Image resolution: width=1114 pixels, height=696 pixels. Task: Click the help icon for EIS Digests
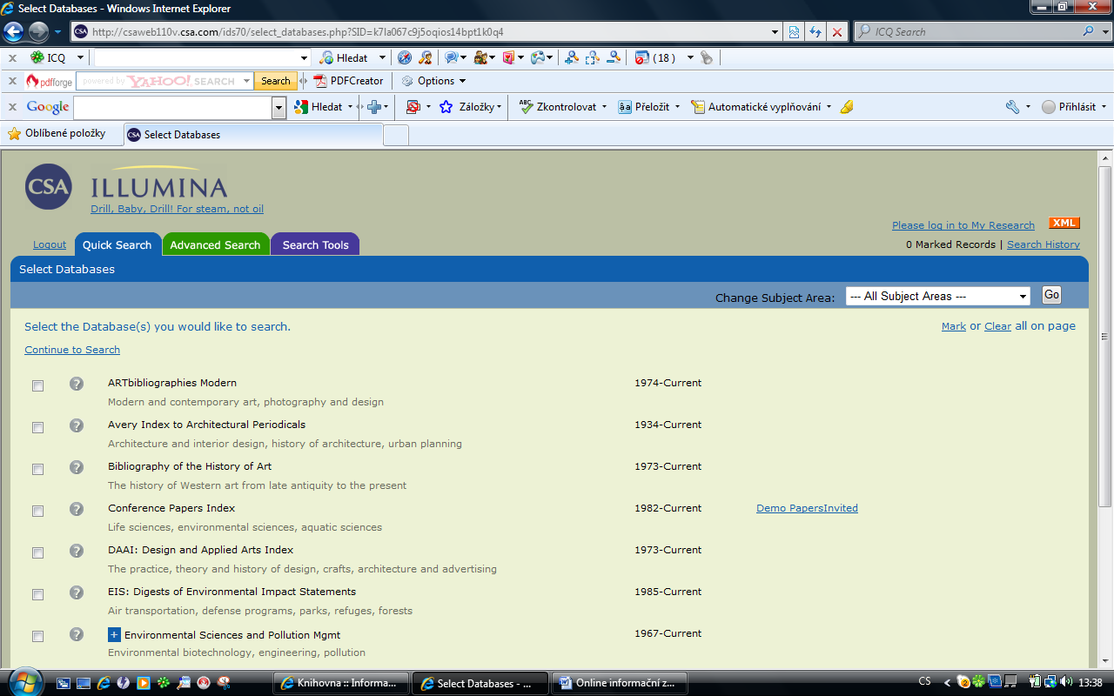point(77,592)
